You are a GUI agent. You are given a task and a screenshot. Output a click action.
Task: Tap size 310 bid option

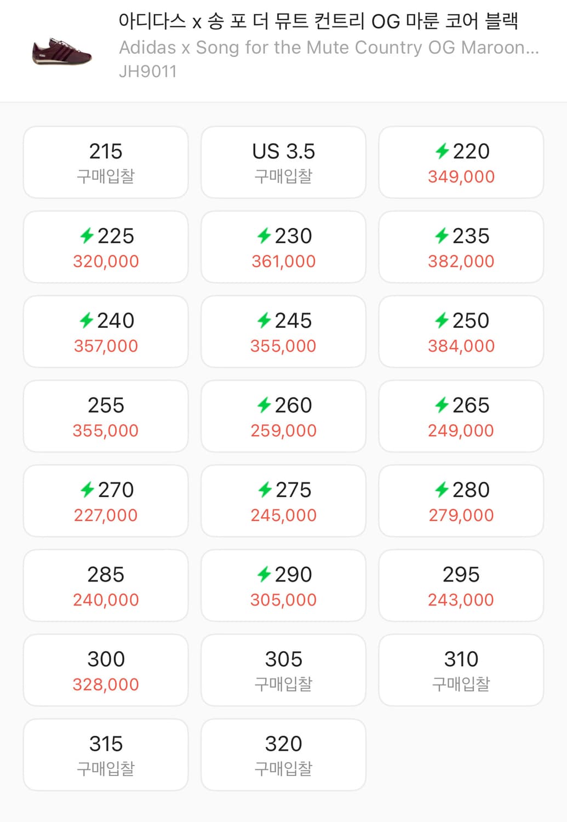pyautogui.click(x=461, y=670)
